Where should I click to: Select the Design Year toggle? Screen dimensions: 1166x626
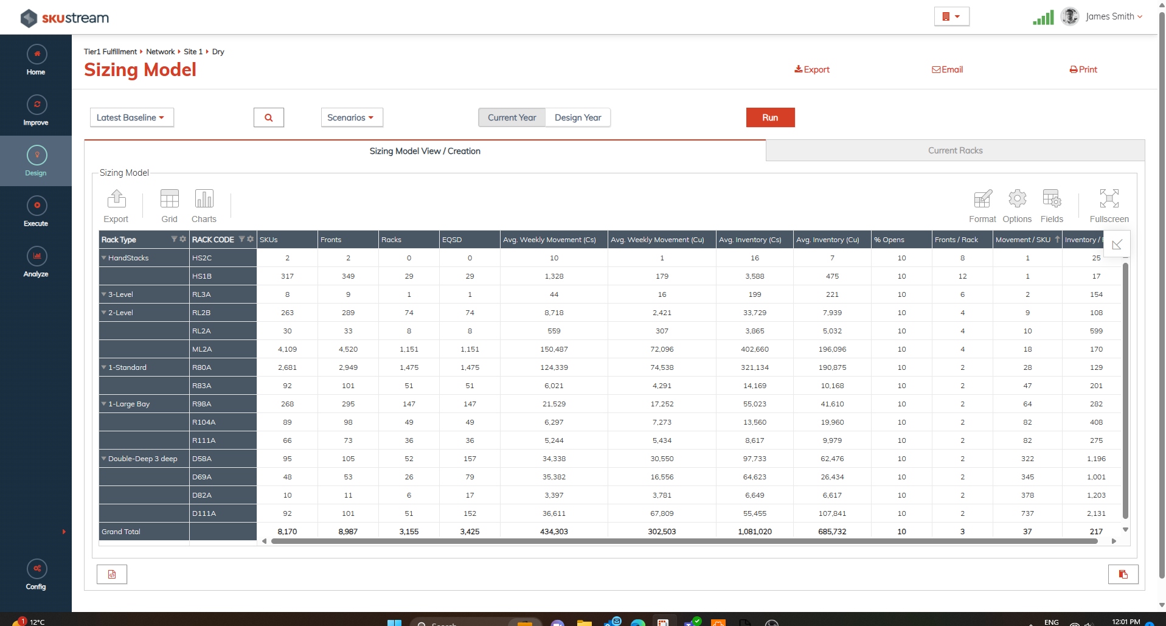click(x=578, y=117)
